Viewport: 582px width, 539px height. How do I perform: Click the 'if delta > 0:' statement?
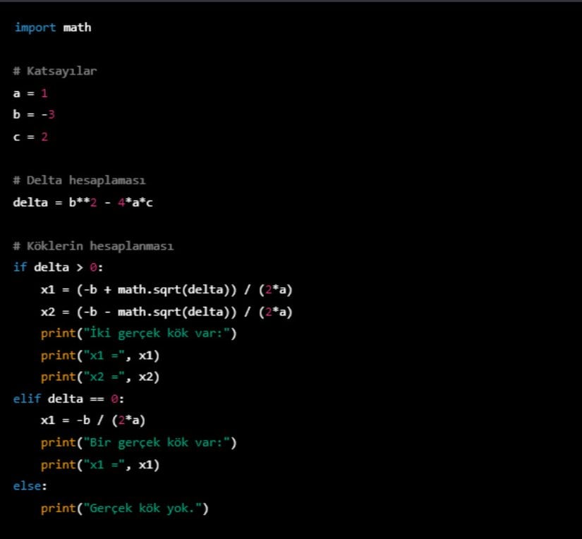59,267
